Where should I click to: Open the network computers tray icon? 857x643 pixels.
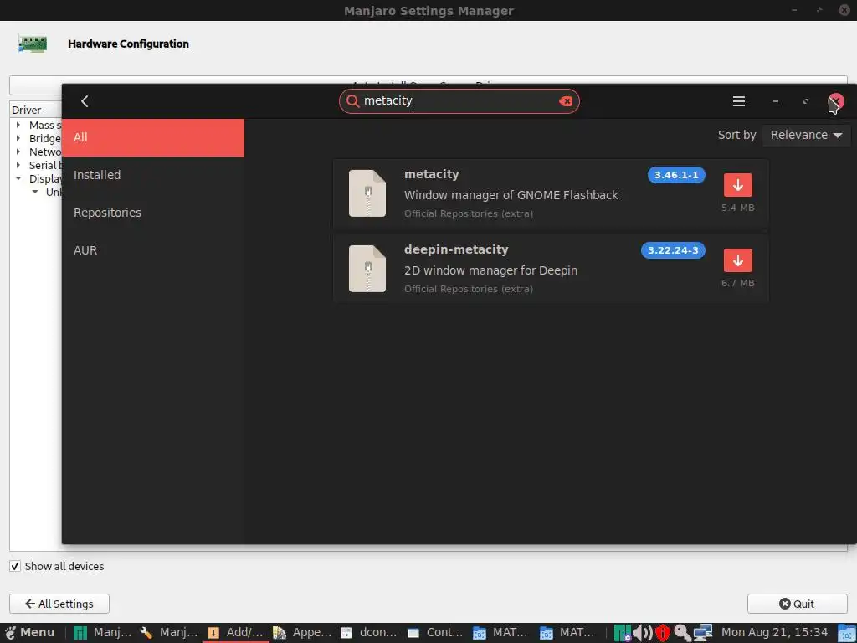click(703, 633)
